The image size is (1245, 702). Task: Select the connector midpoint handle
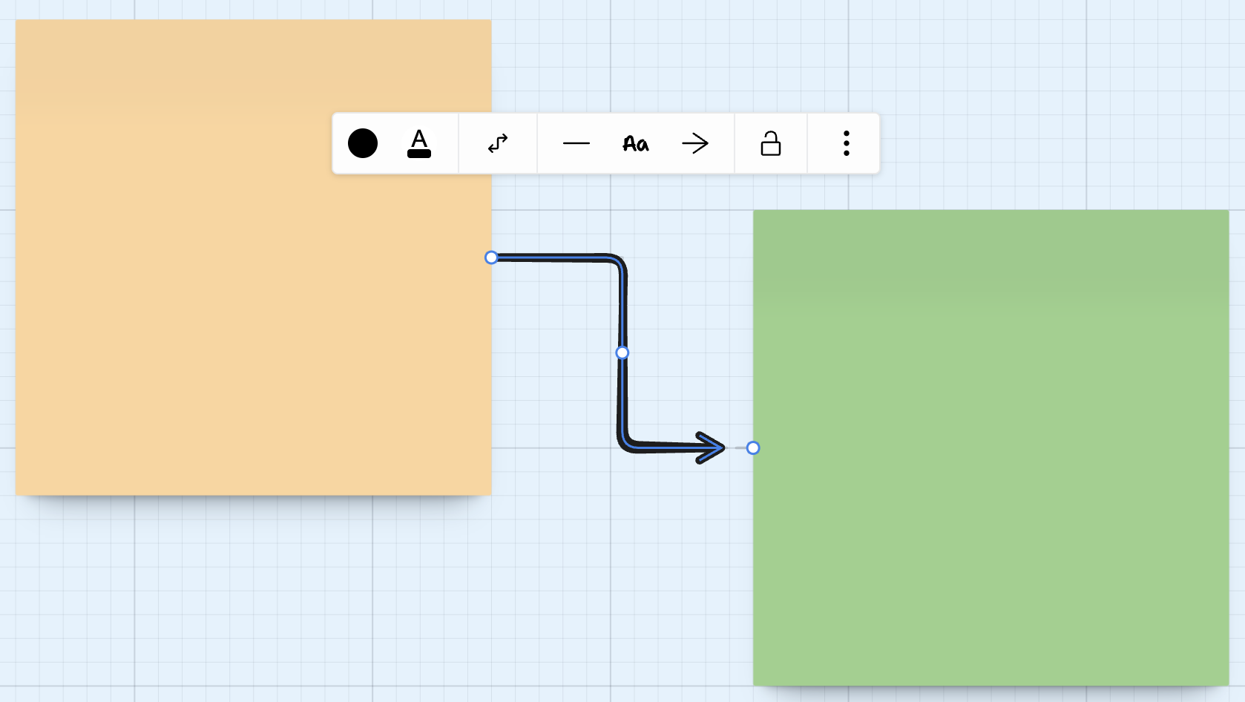click(622, 352)
